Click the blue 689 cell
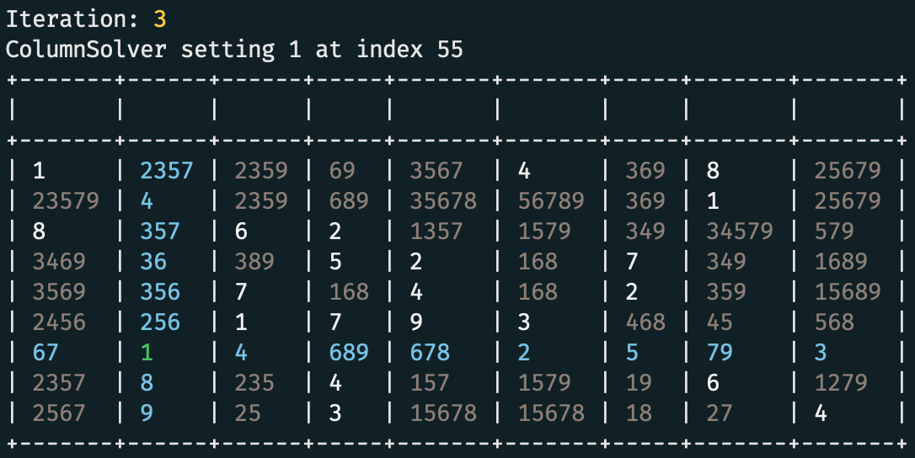The width and height of the screenshot is (915, 458). coord(349,353)
